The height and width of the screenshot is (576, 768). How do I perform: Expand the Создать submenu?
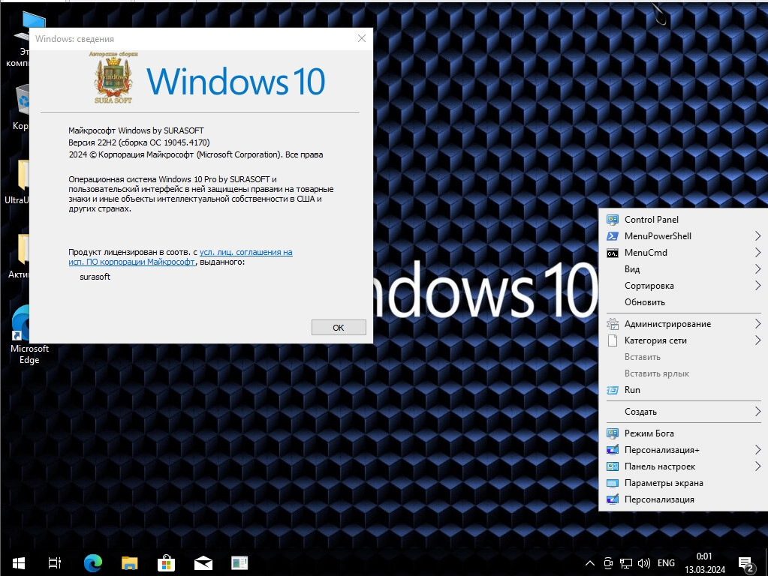(757, 412)
